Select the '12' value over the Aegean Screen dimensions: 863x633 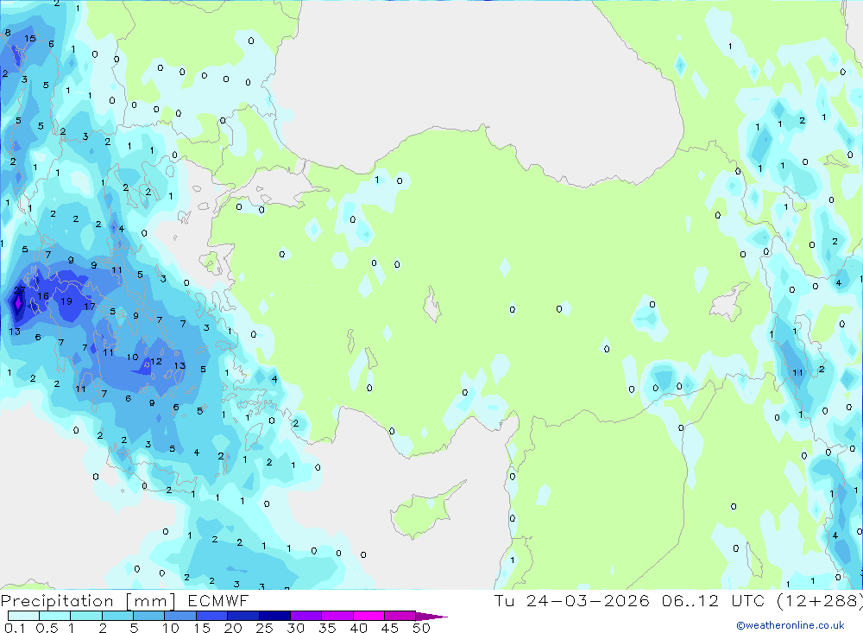click(155, 361)
